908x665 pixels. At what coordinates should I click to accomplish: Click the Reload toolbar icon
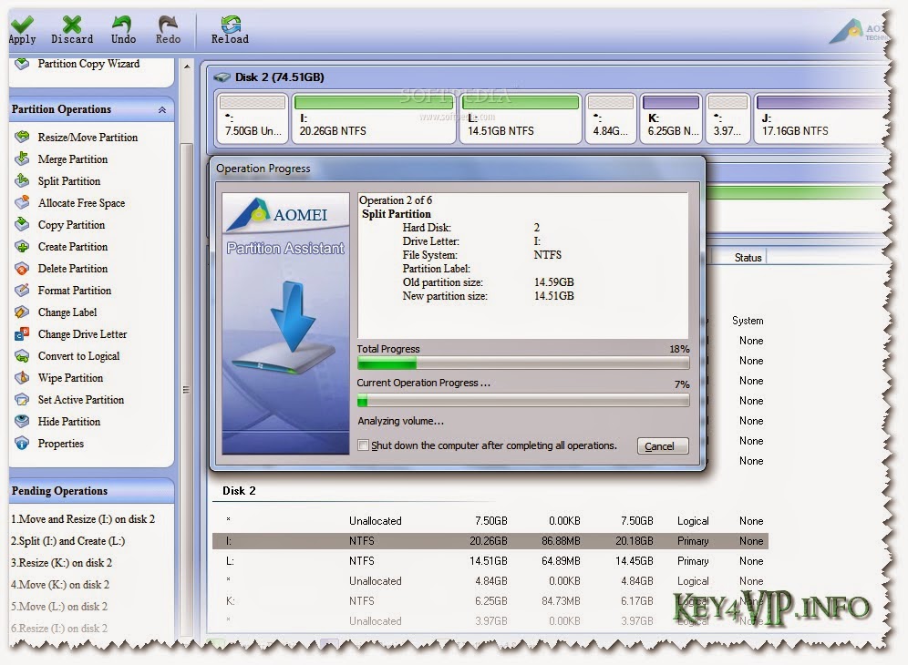[x=231, y=25]
